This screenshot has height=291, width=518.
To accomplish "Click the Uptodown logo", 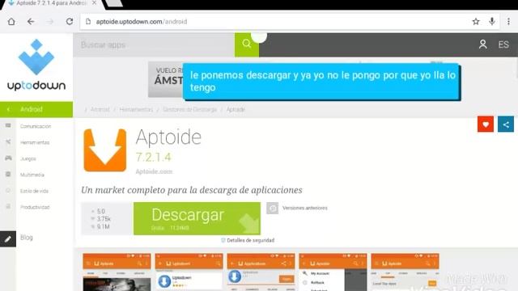I will click(x=36, y=65).
